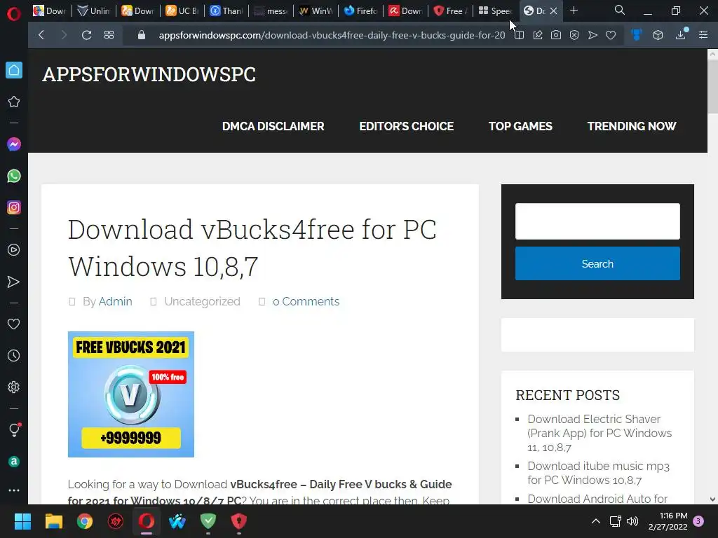Open My Flow in the sidebar

tap(14, 282)
